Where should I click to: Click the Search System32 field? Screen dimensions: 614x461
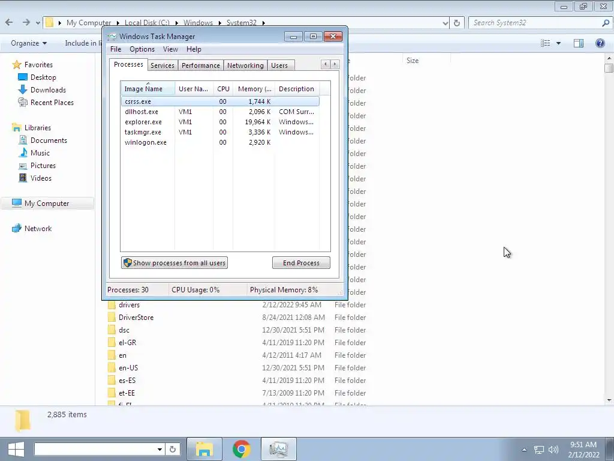pos(534,23)
